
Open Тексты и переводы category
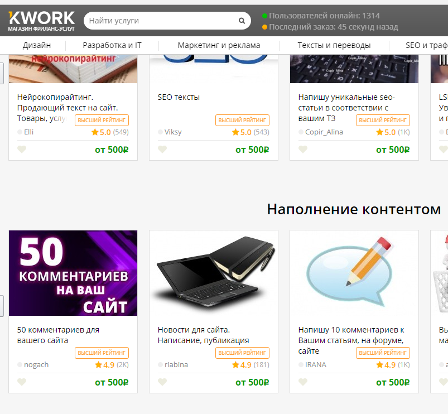tap(334, 45)
